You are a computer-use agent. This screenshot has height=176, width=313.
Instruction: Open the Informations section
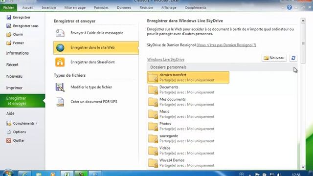click(18, 53)
